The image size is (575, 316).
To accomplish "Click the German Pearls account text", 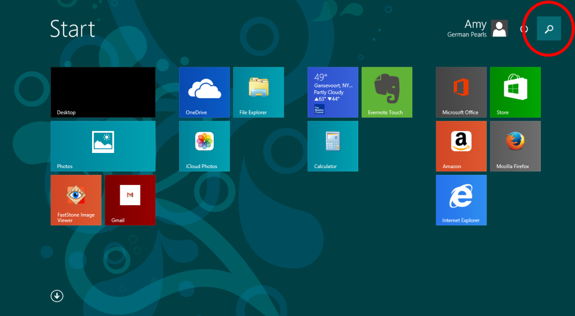I will [x=467, y=34].
